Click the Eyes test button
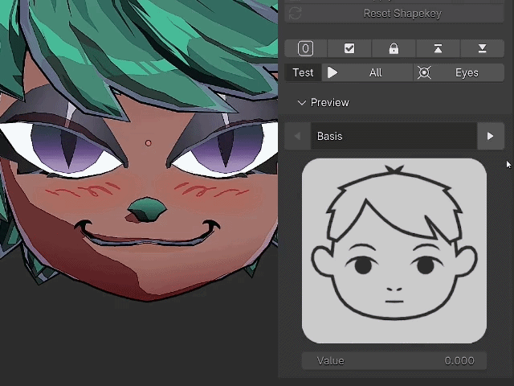514x386 pixels. [x=459, y=72]
